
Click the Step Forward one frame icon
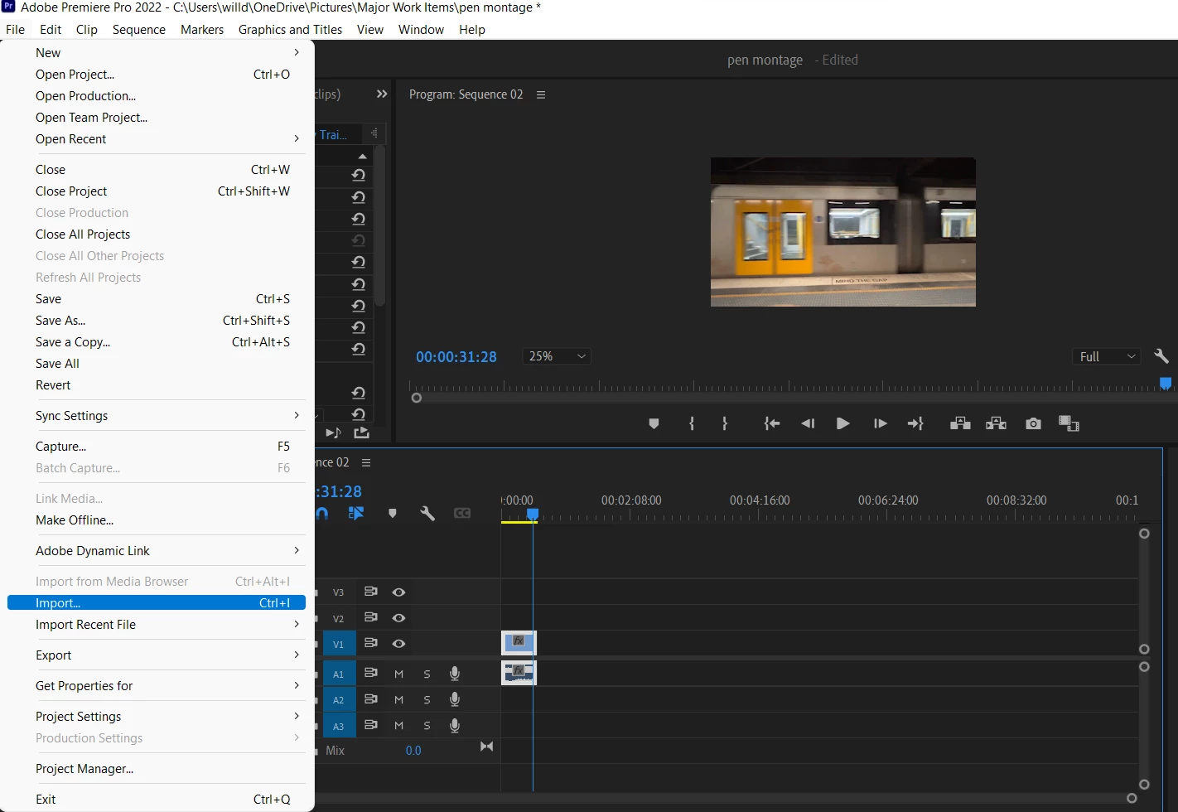pyautogui.click(x=880, y=423)
